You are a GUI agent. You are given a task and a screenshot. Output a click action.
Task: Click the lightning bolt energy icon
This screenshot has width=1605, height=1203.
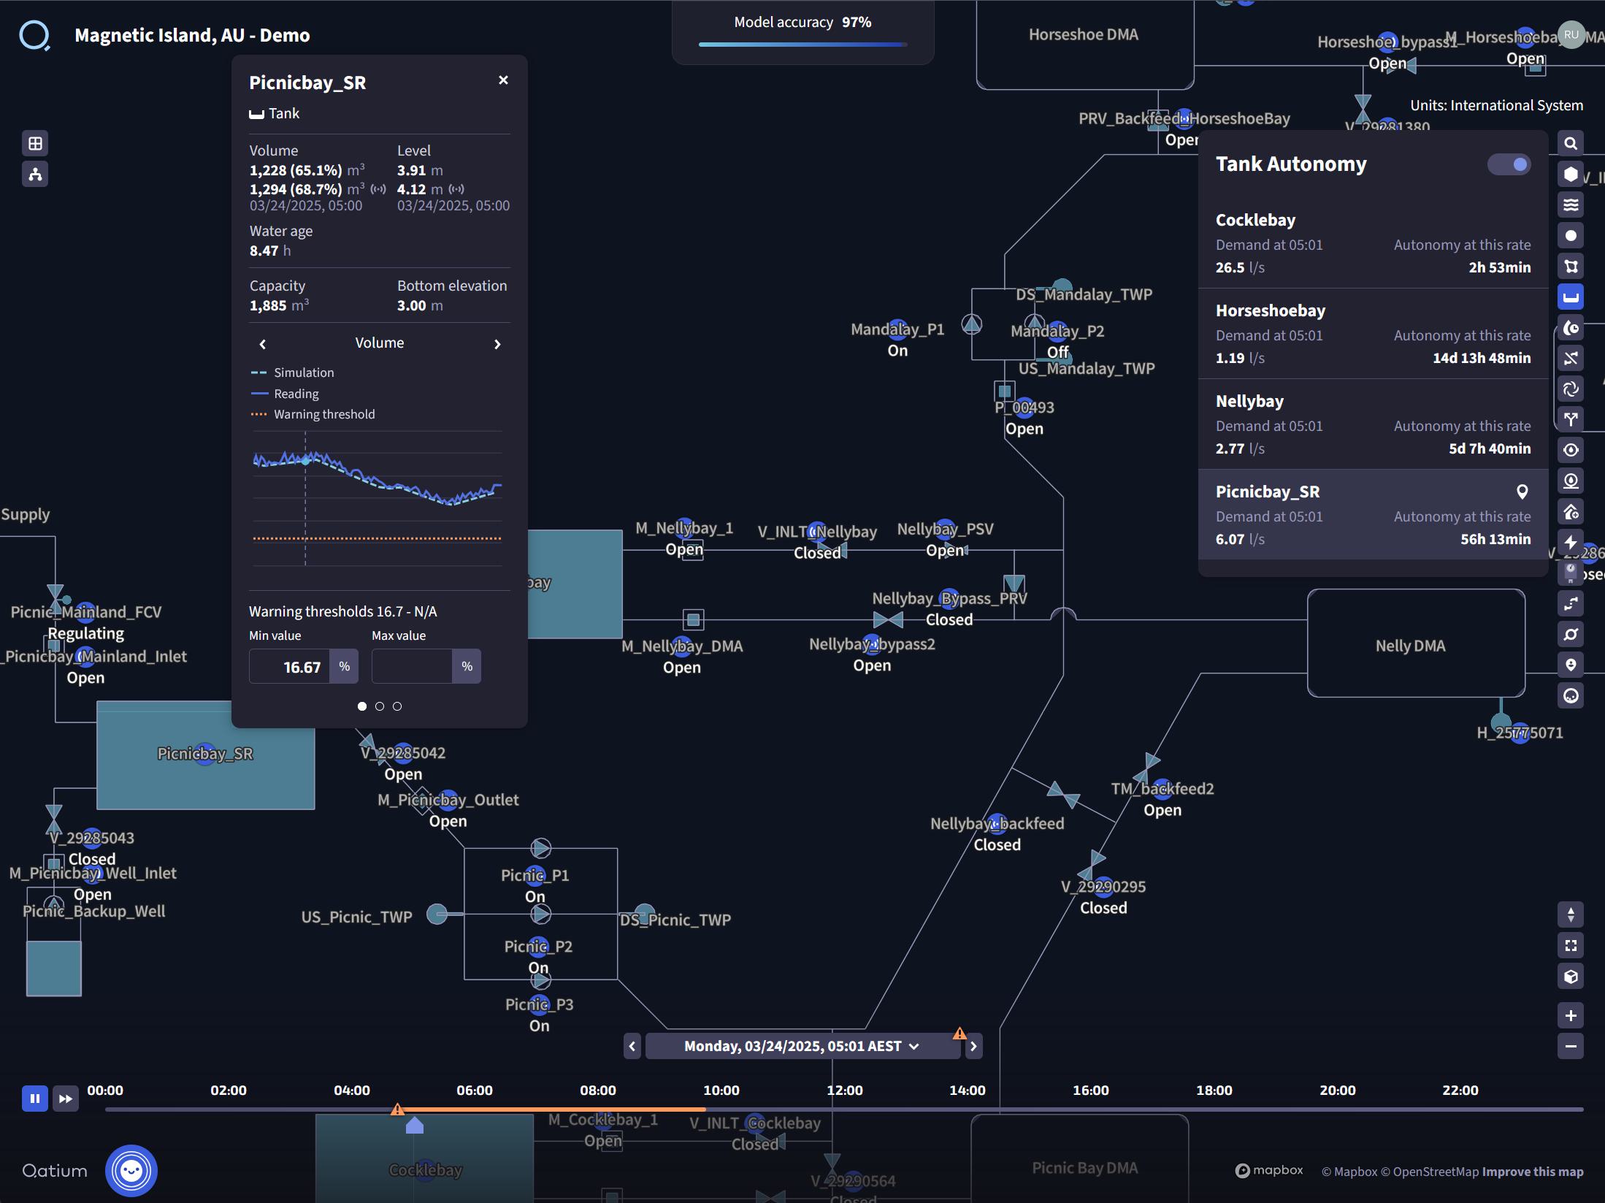coord(1571,542)
